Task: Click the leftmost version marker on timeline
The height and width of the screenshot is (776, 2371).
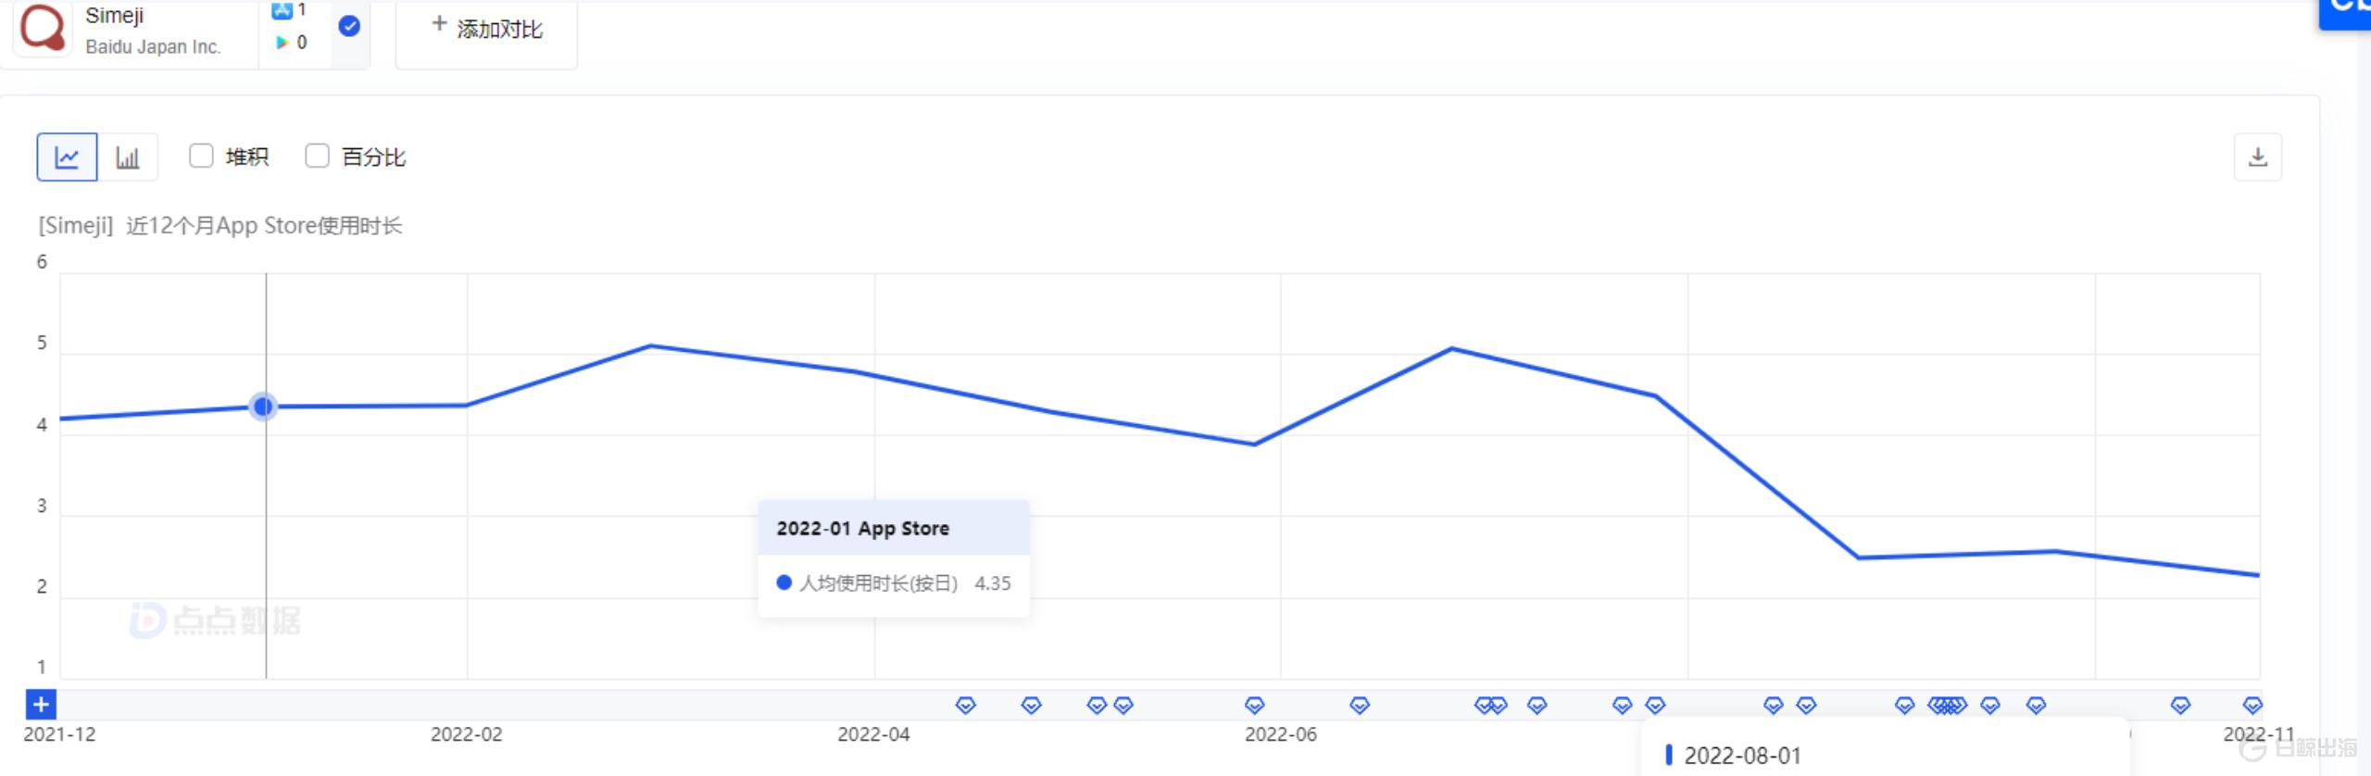Action: [x=965, y=706]
